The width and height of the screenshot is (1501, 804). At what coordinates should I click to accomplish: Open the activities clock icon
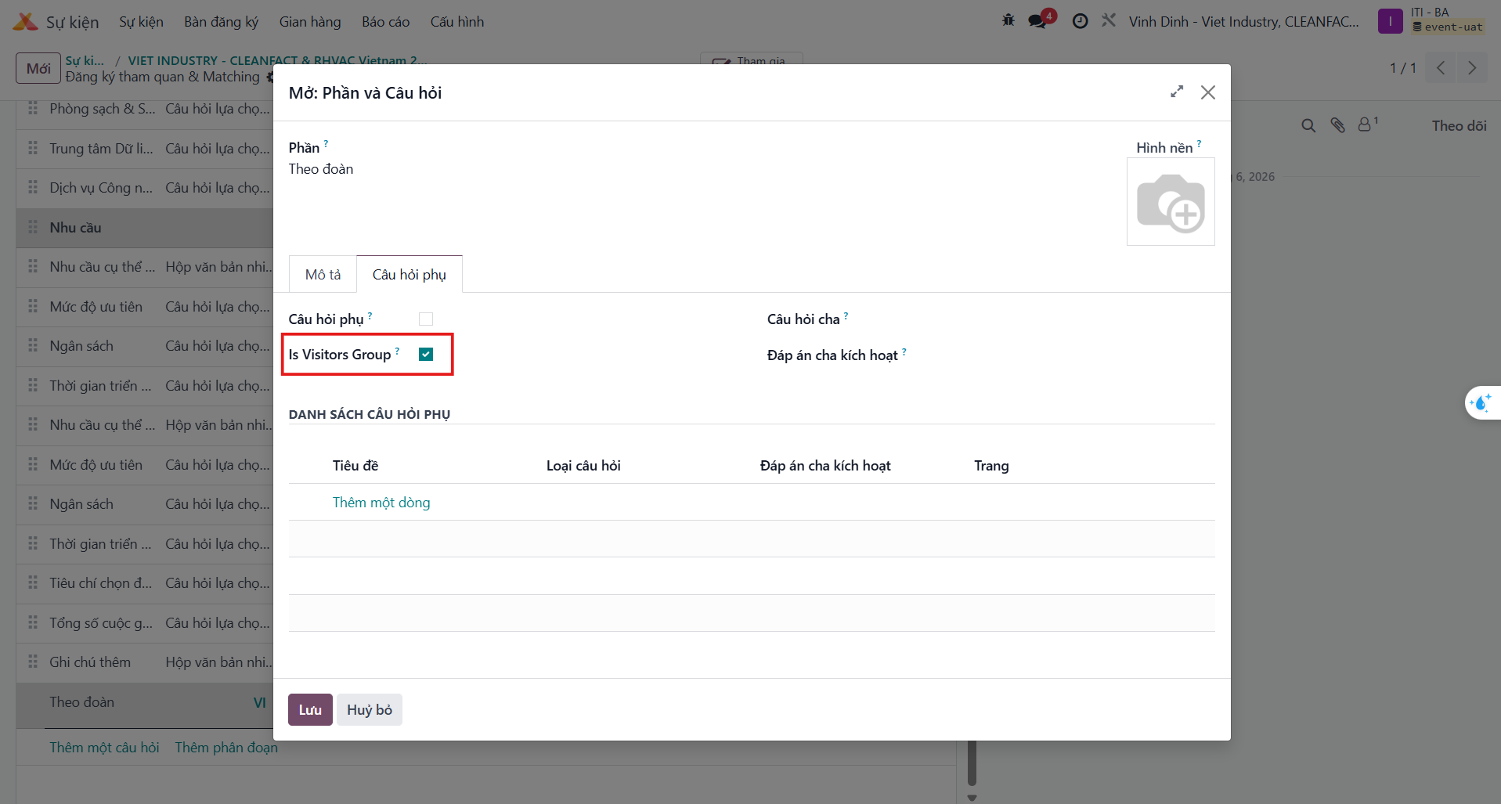point(1080,21)
